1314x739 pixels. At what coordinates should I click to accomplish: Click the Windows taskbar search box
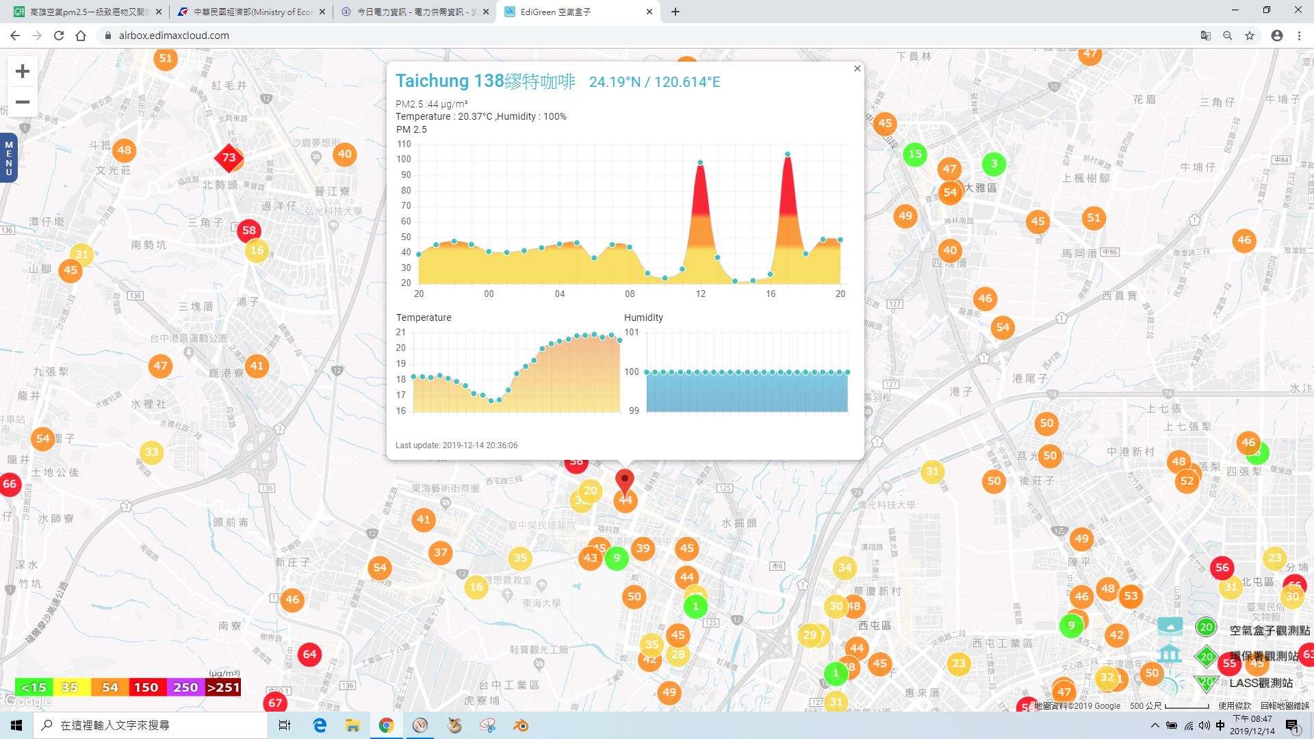pyautogui.click(x=151, y=725)
